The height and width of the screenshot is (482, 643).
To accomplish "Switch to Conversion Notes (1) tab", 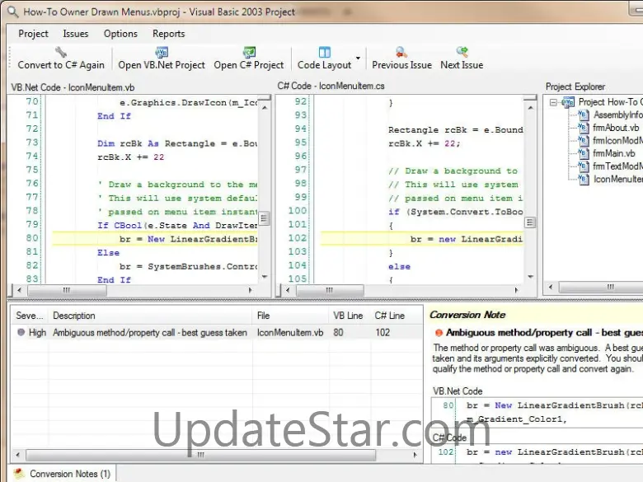I will [x=70, y=474].
